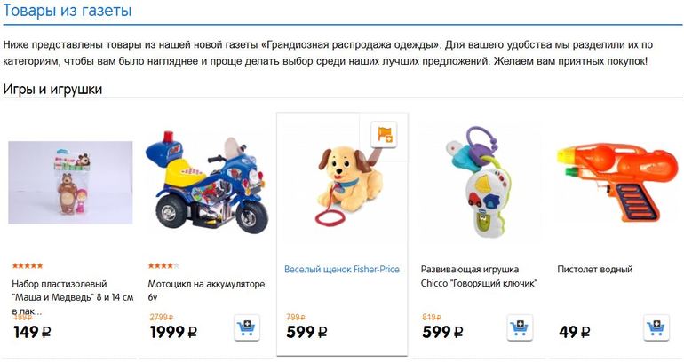The image size is (684, 362).
Task: Open Набор пластизолевый Маша и Медведь title
Action: coord(73,297)
